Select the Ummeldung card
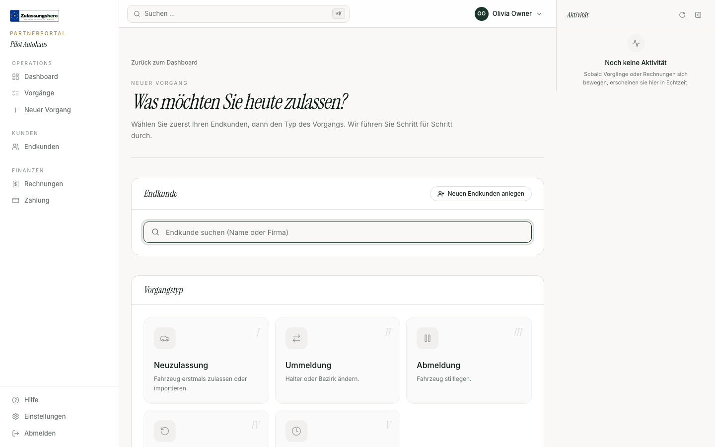The width and height of the screenshot is (715, 447). coord(338,361)
